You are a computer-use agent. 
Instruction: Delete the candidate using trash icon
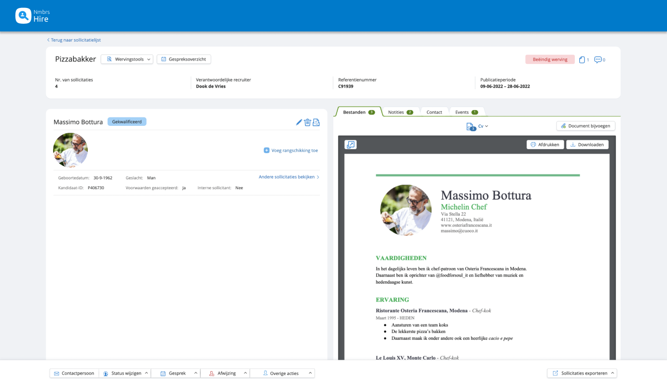pyautogui.click(x=307, y=122)
